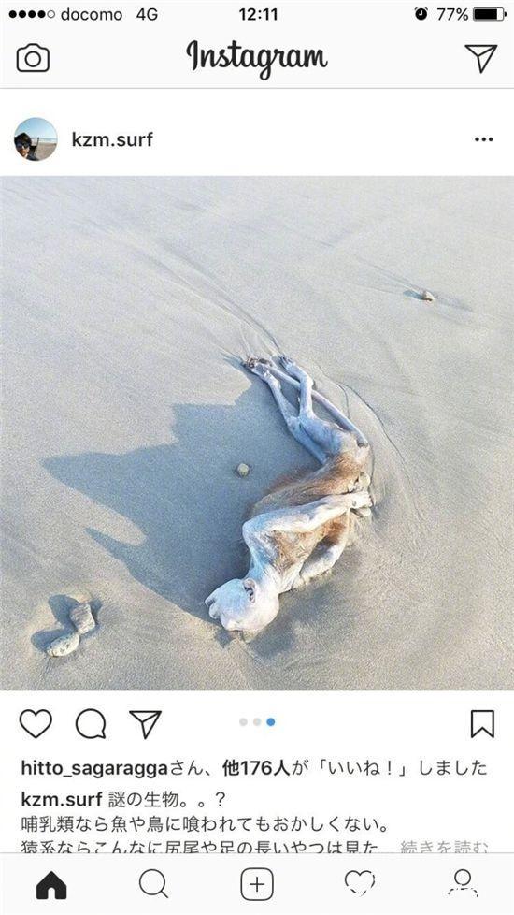Open the three-dot post options menu
Viewport: 514px width, 915px height.
point(484,139)
